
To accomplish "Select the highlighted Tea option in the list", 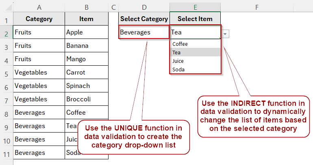I will pos(195,53).
